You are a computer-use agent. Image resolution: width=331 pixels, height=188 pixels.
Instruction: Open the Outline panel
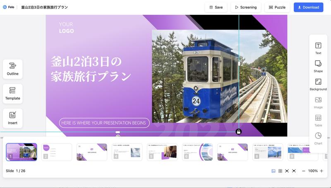point(12,69)
